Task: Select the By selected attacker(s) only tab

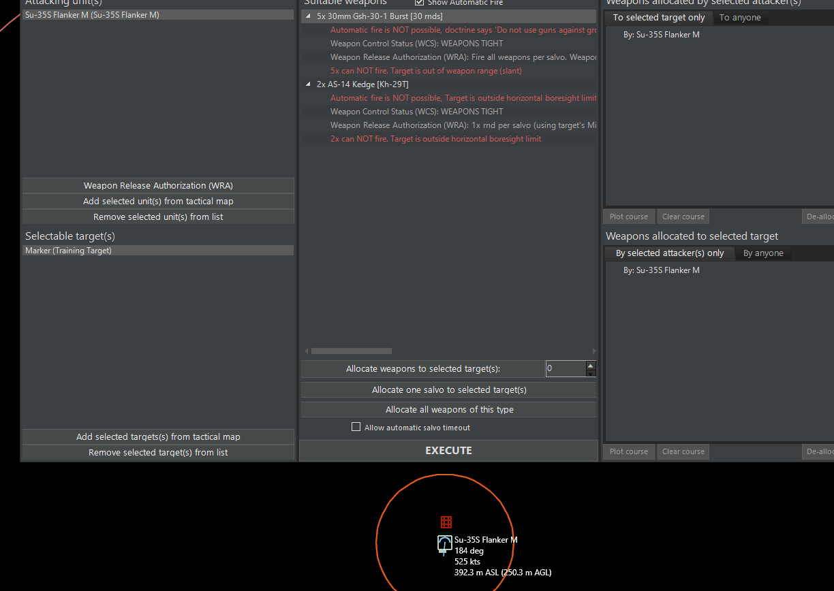Action: (x=670, y=253)
